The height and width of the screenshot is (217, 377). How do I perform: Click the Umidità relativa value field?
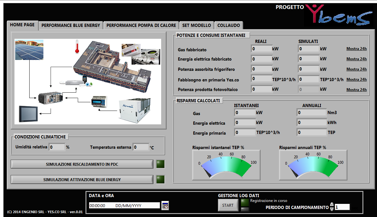(57, 147)
